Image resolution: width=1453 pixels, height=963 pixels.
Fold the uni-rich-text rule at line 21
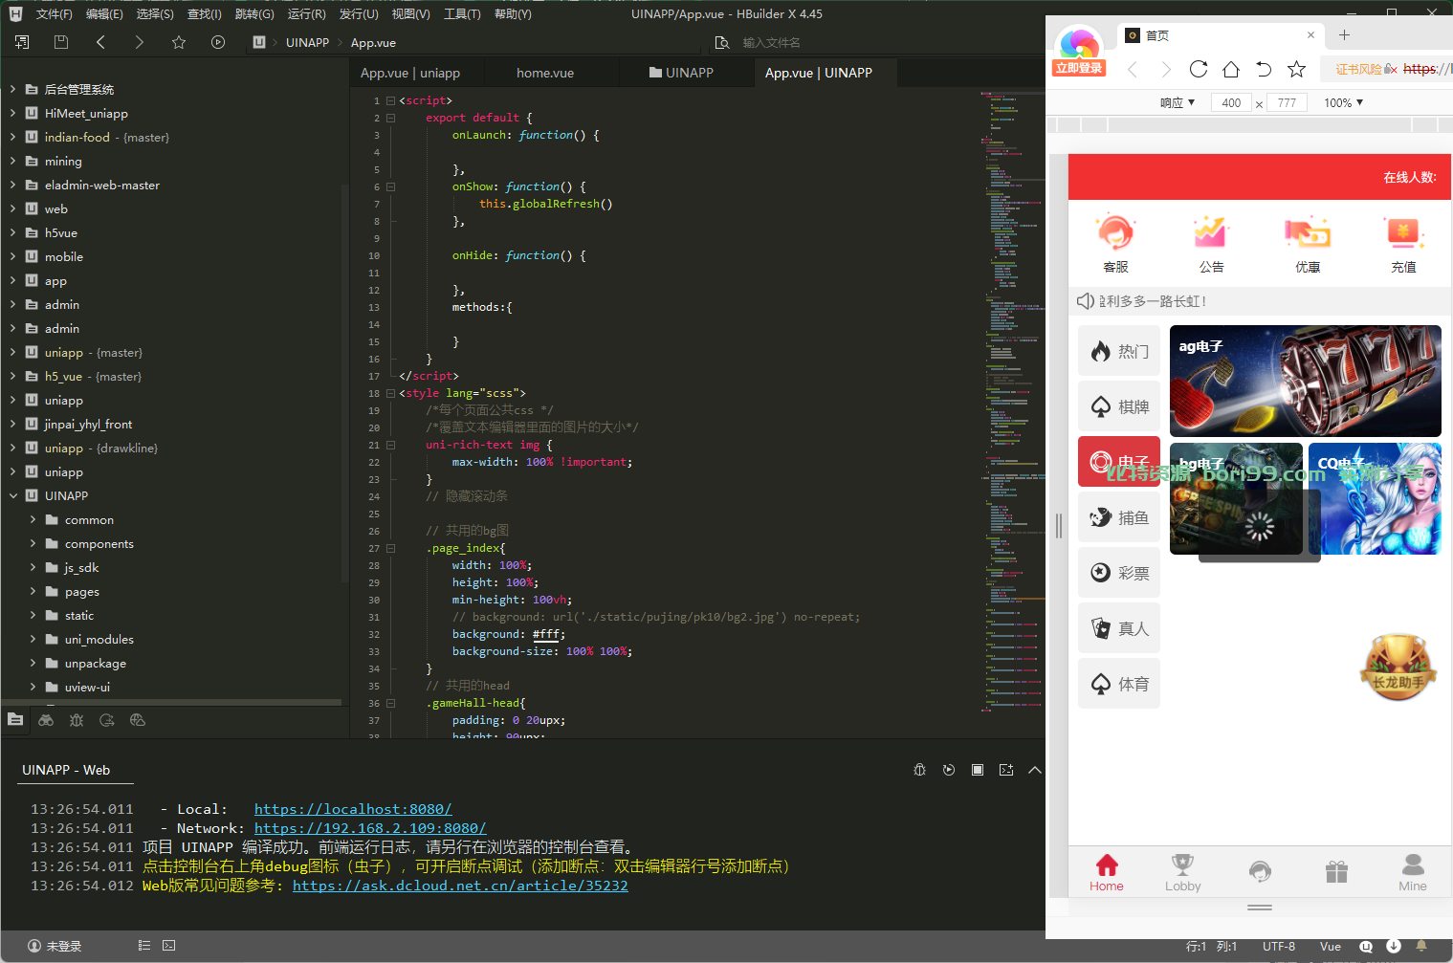[x=390, y=445]
